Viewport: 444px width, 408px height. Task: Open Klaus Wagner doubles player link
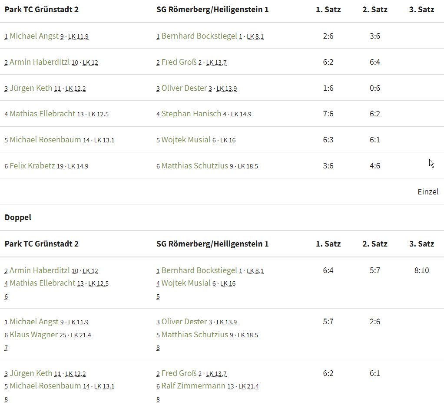pos(34,335)
